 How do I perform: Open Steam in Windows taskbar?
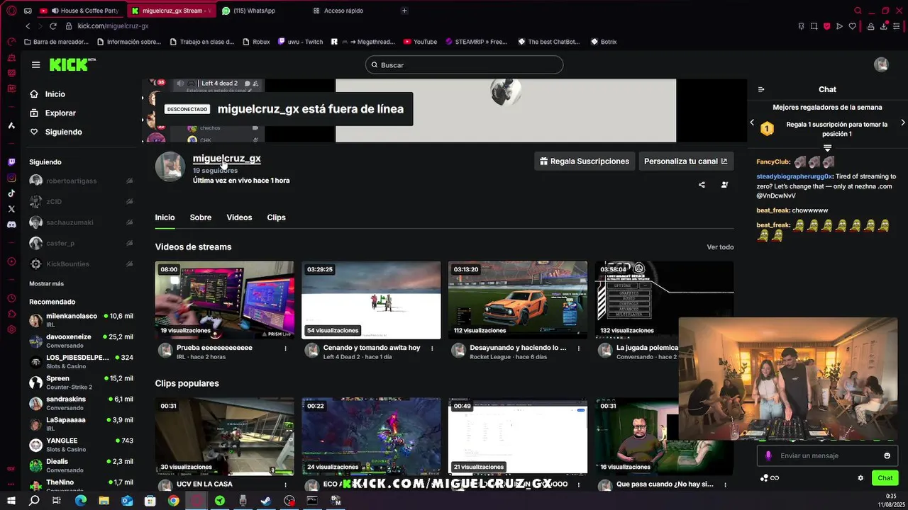[x=265, y=500]
